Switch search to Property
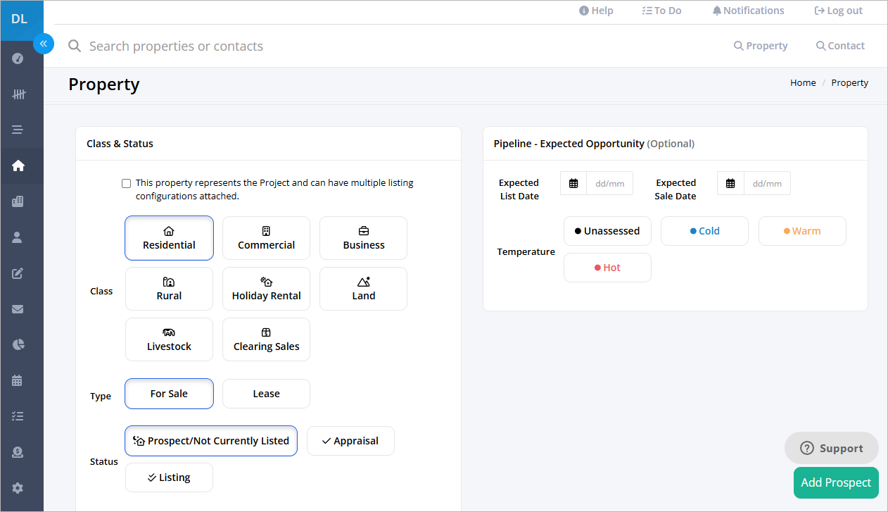The width and height of the screenshot is (888, 512). pyautogui.click(x=761, y=46)
